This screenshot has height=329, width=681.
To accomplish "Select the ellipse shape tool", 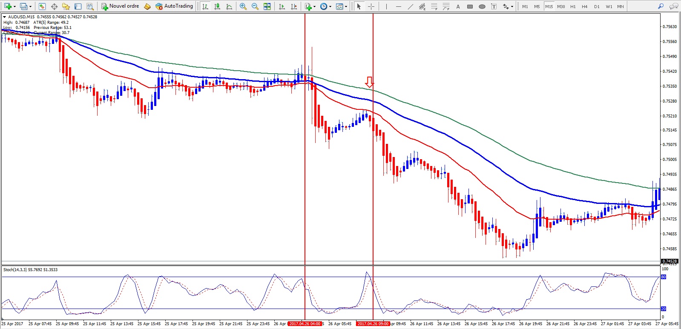I will pos(482,6).
